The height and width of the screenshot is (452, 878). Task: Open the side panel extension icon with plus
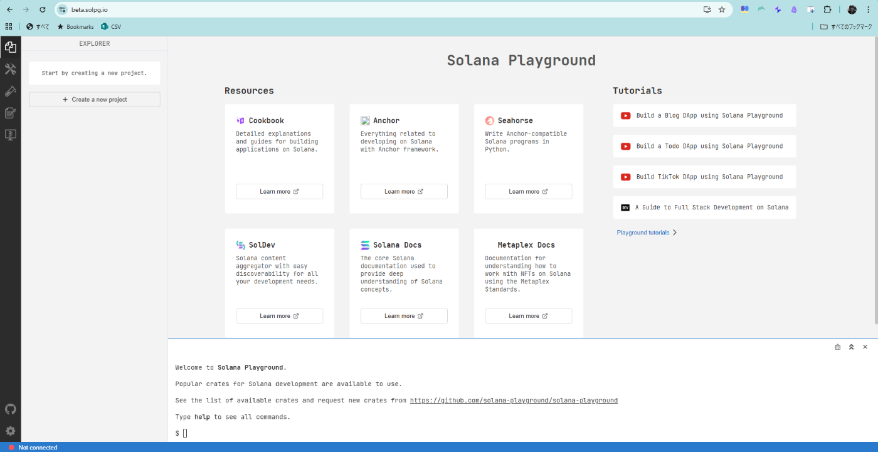pyautogui.click(x=811, y=9)
